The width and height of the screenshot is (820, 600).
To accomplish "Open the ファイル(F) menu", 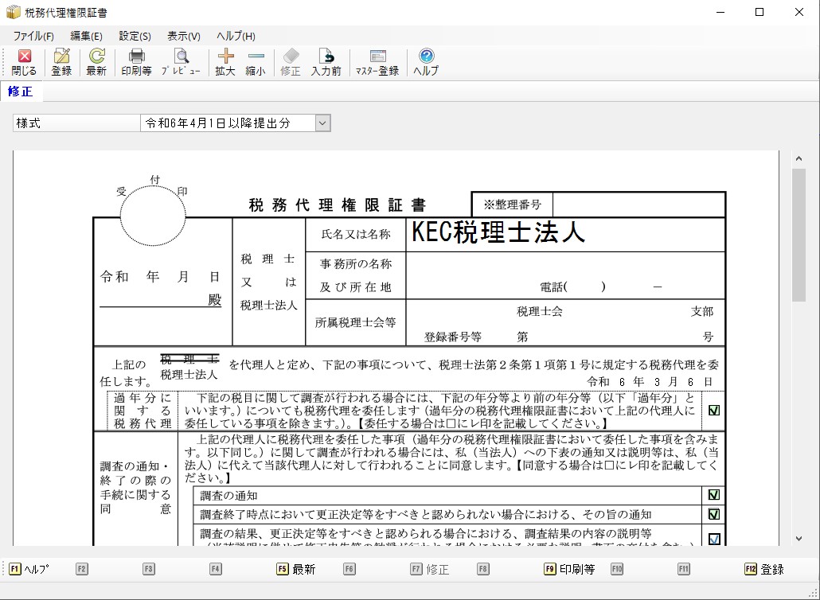I will click(33, 36).
